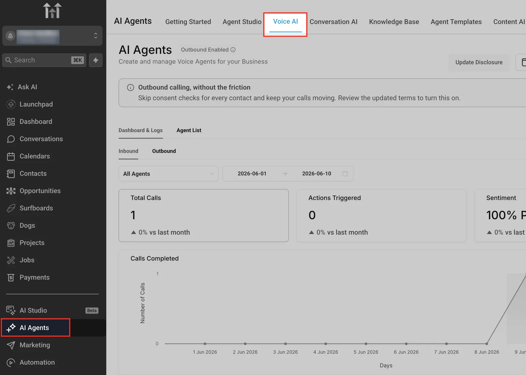Open Ask AI sparkle icon
Image resolution: width=526 pixels, height=375 pixels.
coord(10,87)
